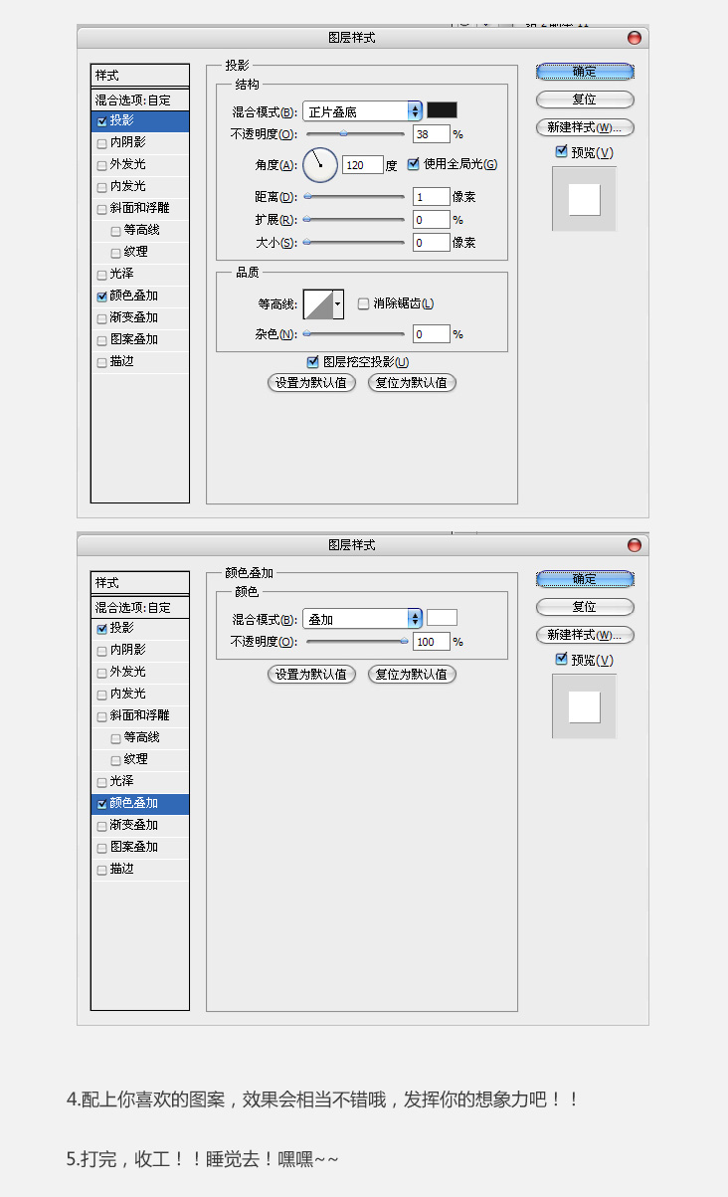Click 设置为默认值 in the 投影 settings dialog

pyautogui.click(x=311, y=382)
